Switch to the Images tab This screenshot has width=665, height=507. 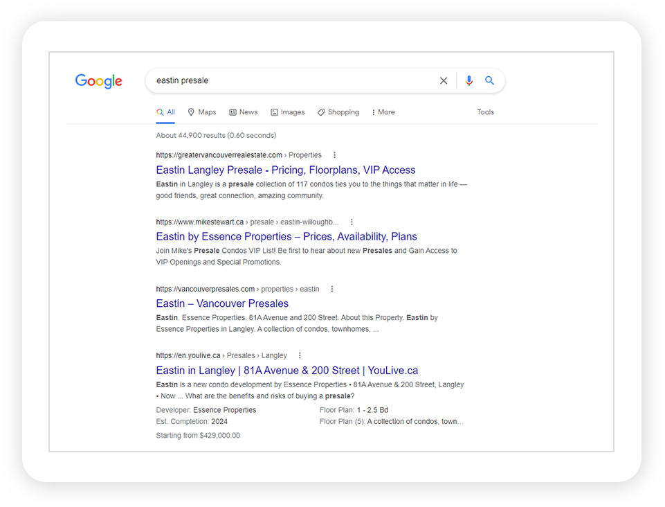tap(288, 112)
